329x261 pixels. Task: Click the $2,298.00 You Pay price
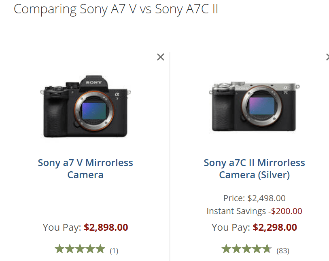coord(275,227)
